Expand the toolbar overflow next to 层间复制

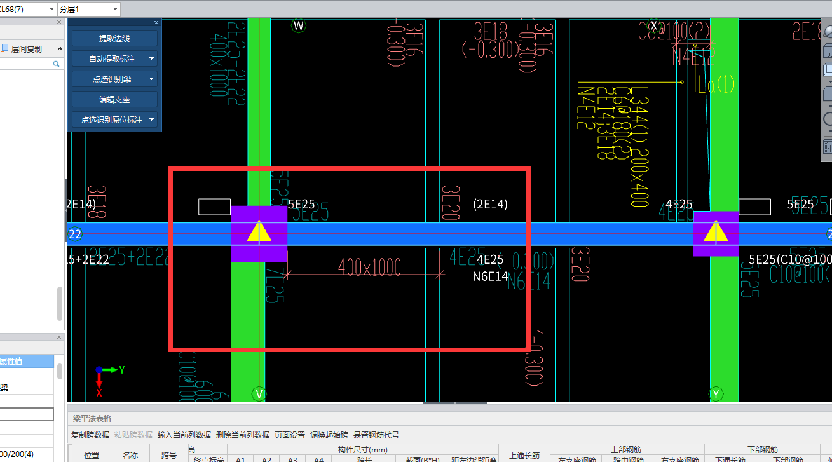point(60,49)
